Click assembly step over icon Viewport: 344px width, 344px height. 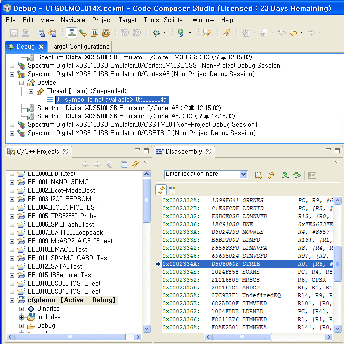297,175
